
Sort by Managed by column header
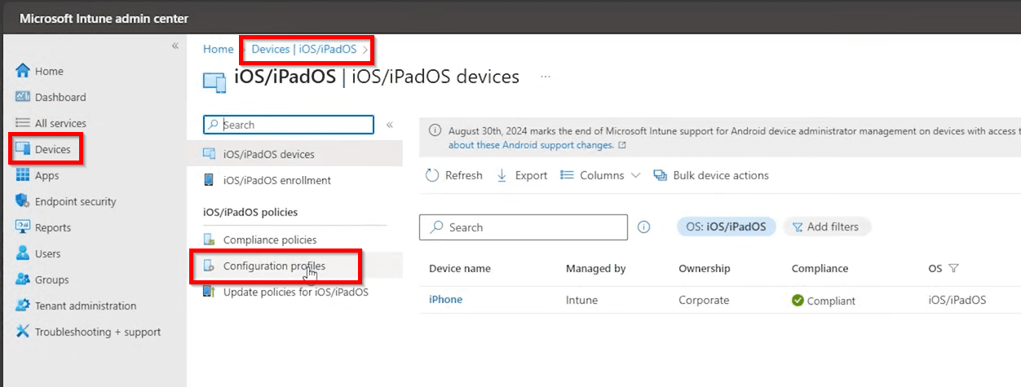pyautogui.click(x=595, y=268)
